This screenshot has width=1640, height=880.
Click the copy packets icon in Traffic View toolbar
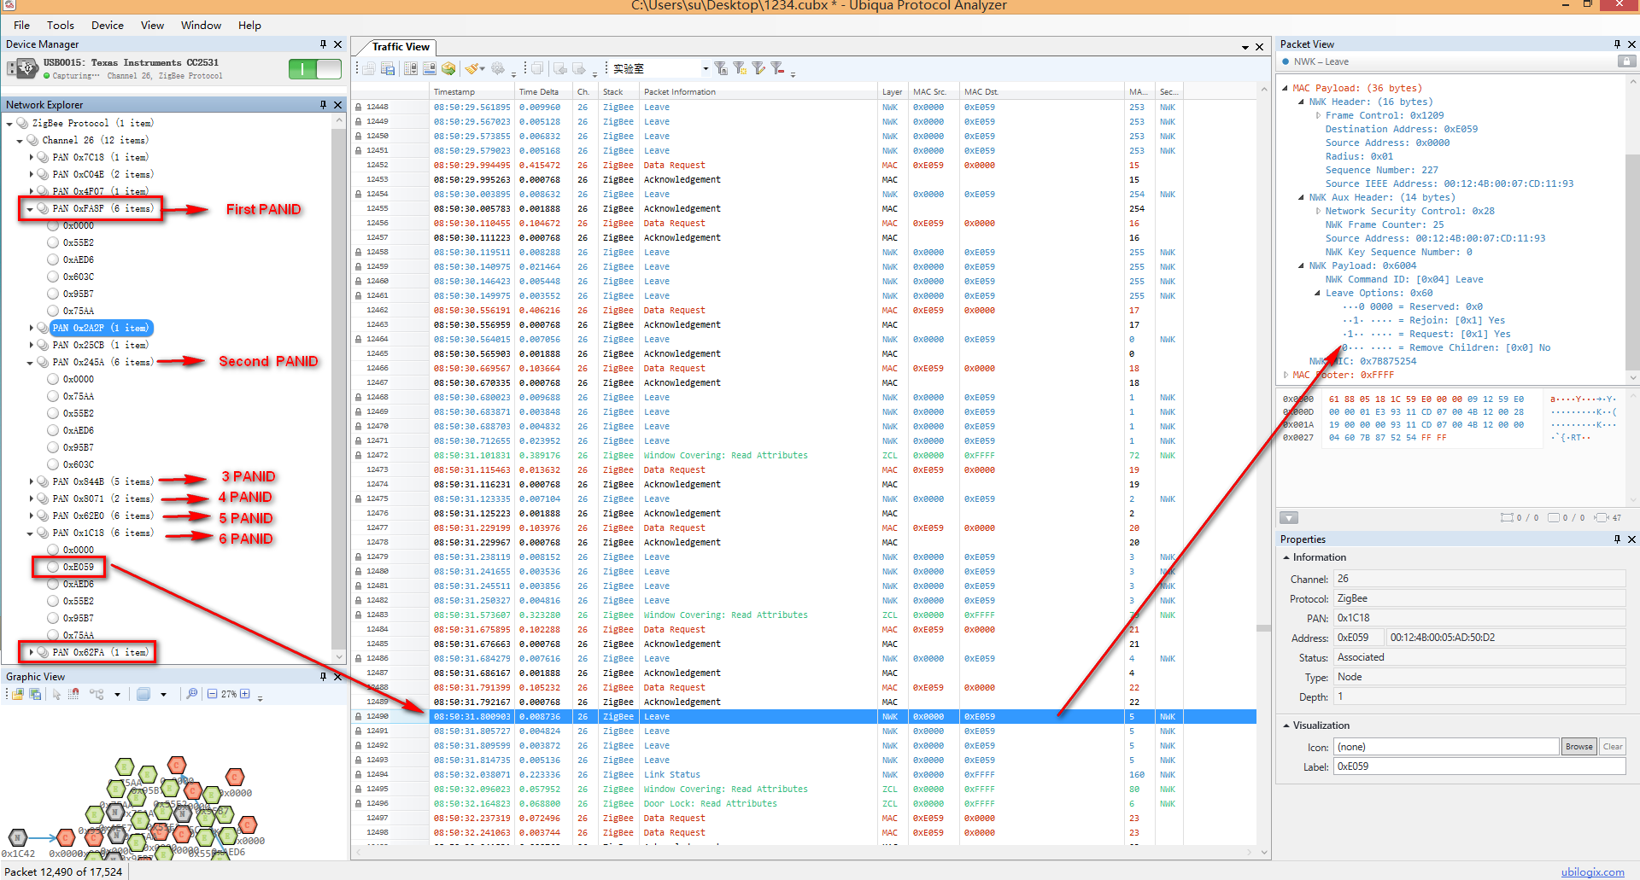point(536,68)
